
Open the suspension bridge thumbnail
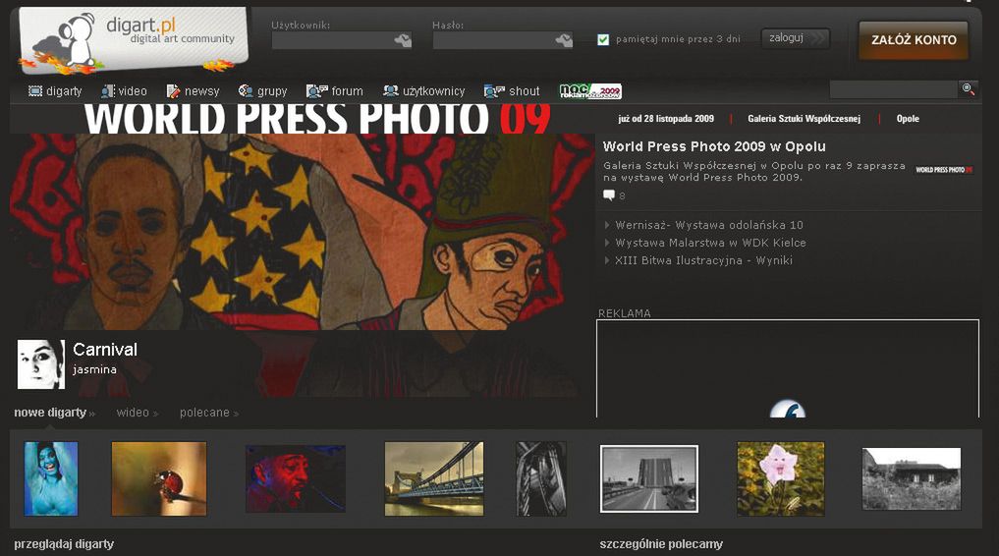(434, 478)
